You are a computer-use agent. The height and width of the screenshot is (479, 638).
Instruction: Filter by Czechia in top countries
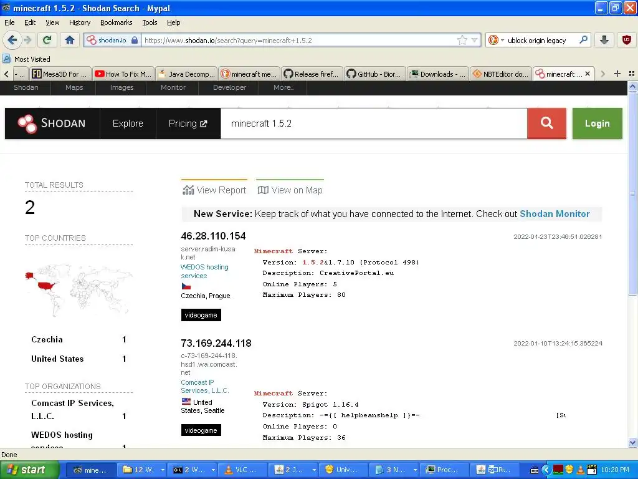pos(47,339)
